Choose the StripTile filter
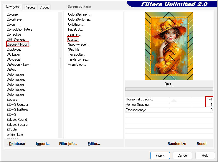This screenshot has height=162, width=218. click(x=74, y=49)
